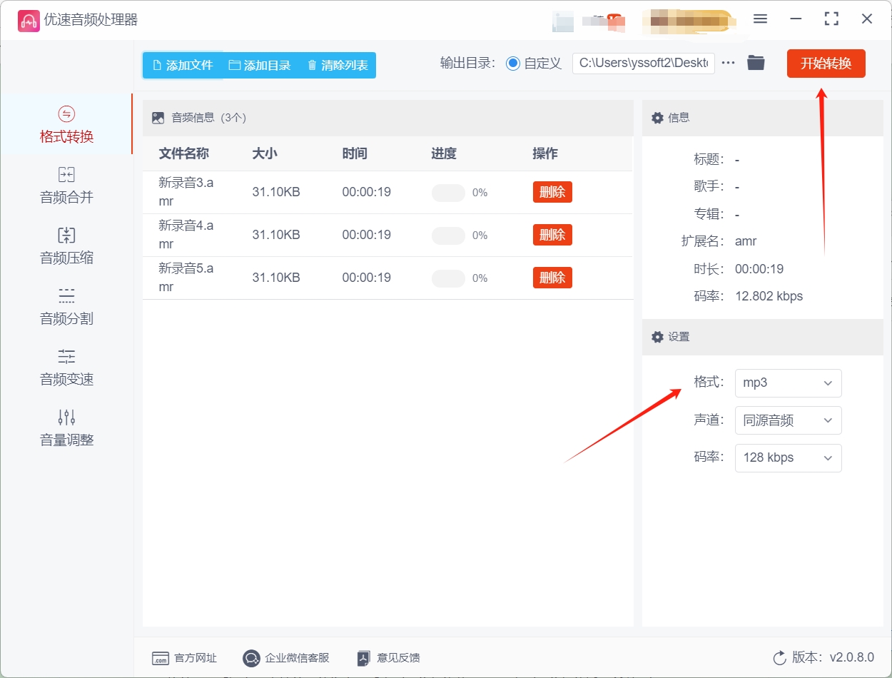The height and width of the screenshot is (678, 892).
Task: Click 操作 column header
Action: click(x=545, y=153)
